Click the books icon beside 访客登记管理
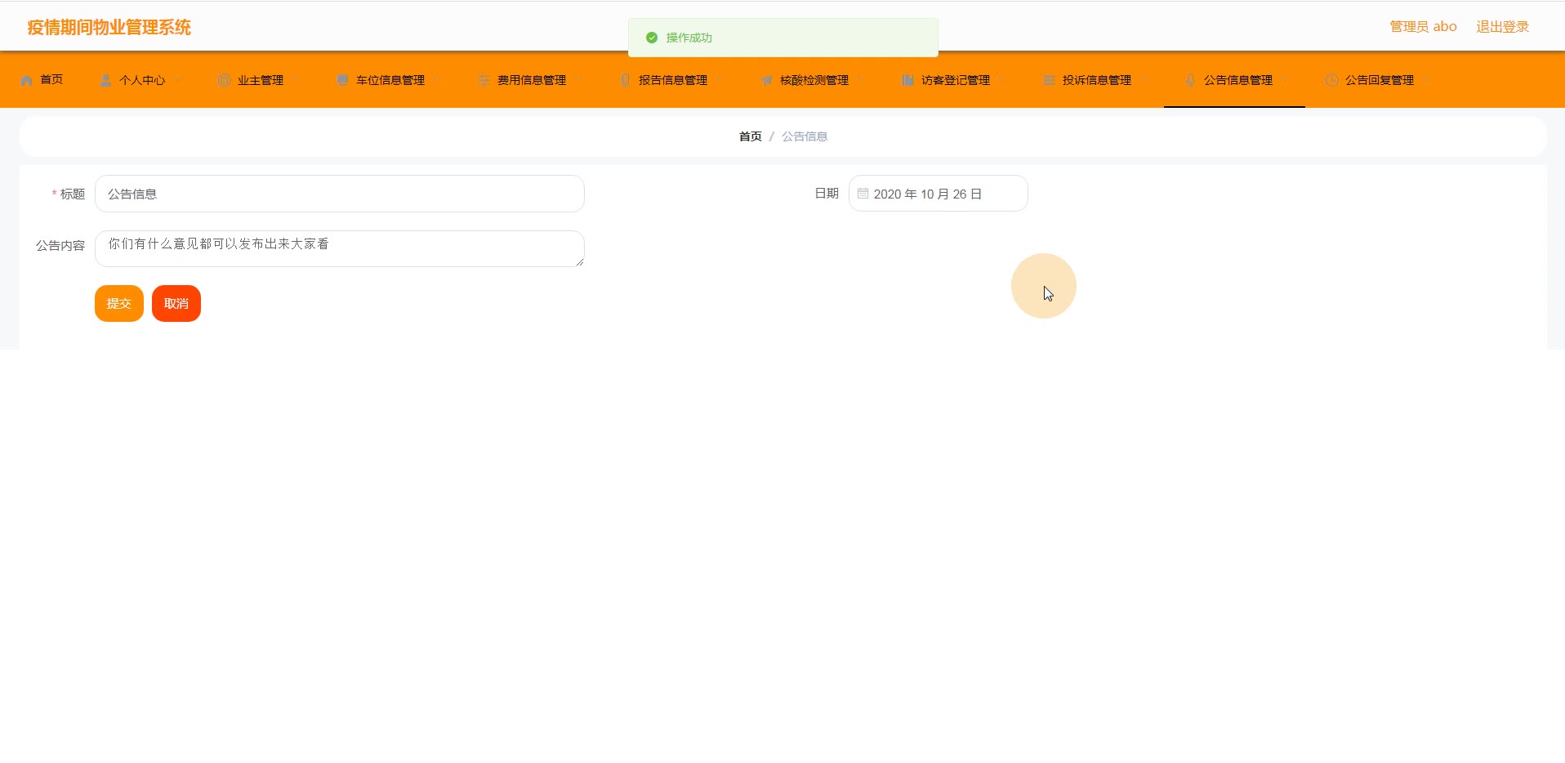The width and height of the screenshot is (1565, 763). click(907, 80)
